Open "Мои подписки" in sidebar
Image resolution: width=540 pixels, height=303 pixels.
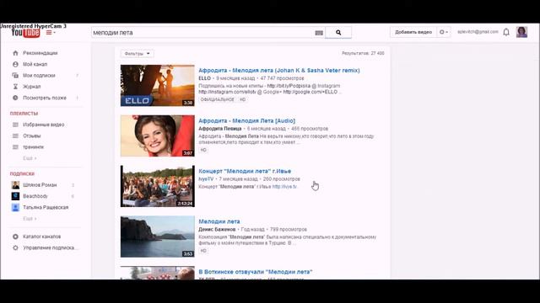(39, 75)
